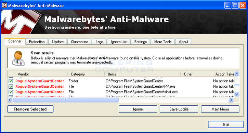Sort by the Vendor column header
This screenshot has width=248, height=133.
[41, 74]
